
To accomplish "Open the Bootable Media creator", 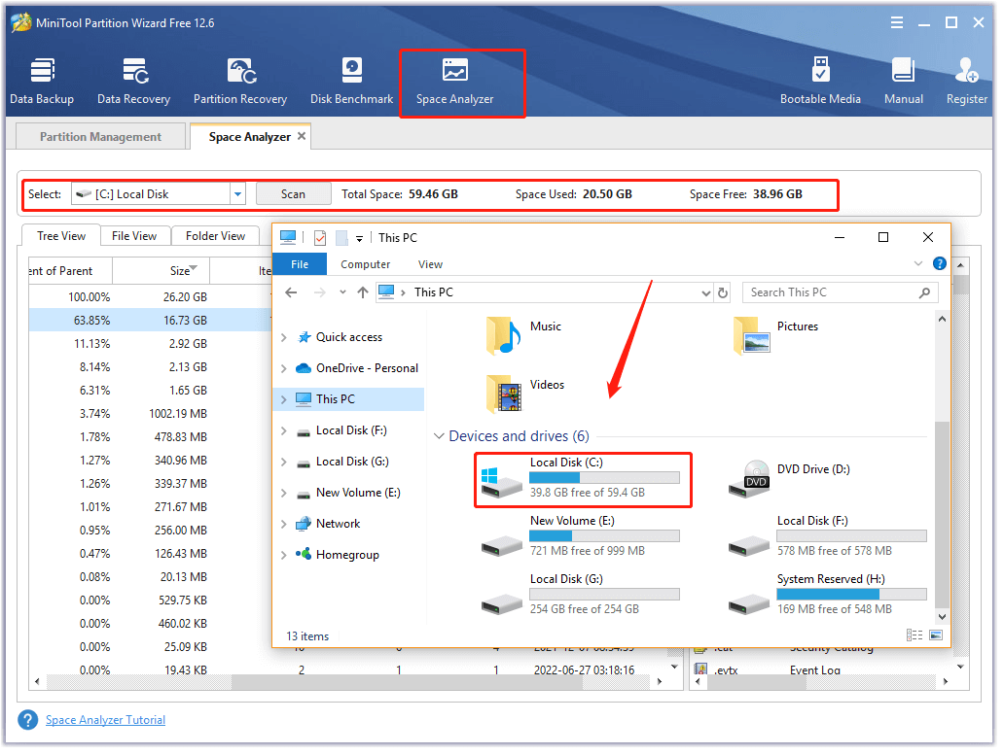I will [x=821, y=78].
